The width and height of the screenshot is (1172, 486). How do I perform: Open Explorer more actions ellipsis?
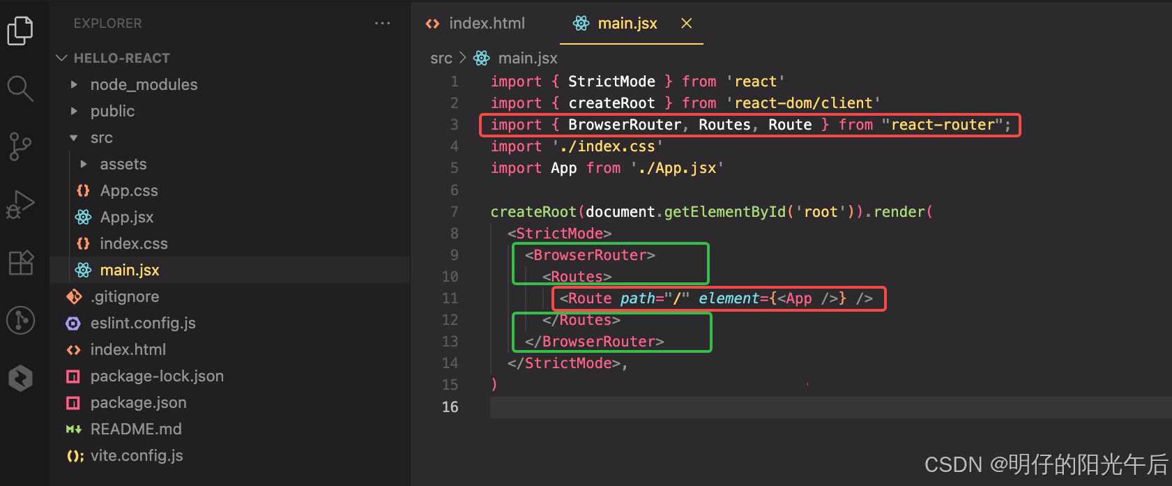pyautogui.click(x=382, y=23)
